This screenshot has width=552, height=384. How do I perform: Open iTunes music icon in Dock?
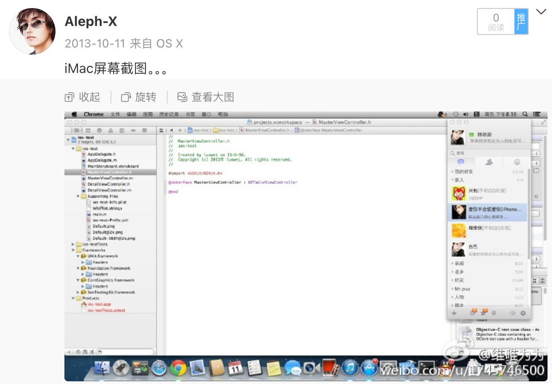(x=350, y=368)
